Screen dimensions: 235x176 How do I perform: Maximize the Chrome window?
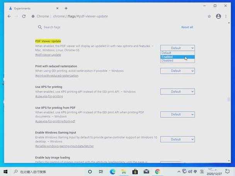[215, 6]
